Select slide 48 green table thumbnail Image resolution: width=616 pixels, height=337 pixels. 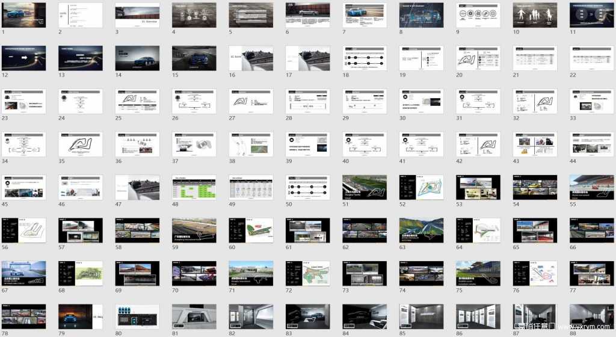194,188
